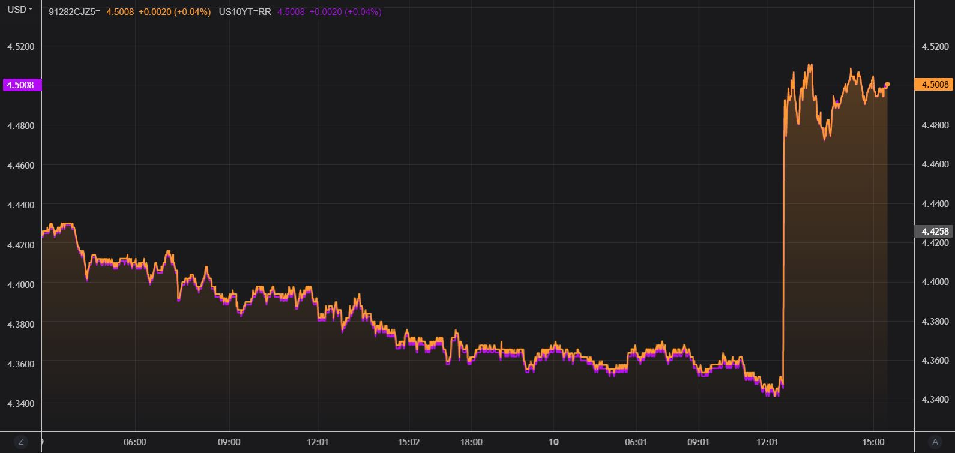Click the Z zoom reset button
Screen dimensions: 955x453
click(21, 442)
